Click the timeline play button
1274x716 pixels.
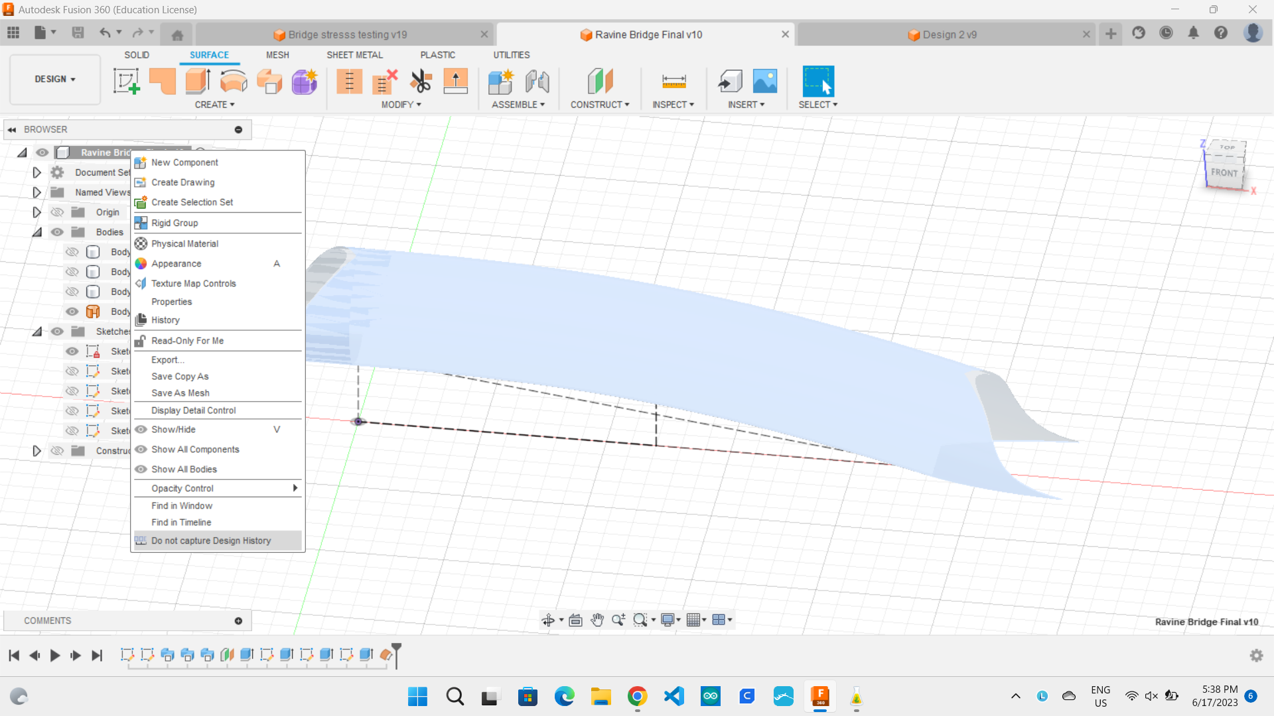coord(55,656)
